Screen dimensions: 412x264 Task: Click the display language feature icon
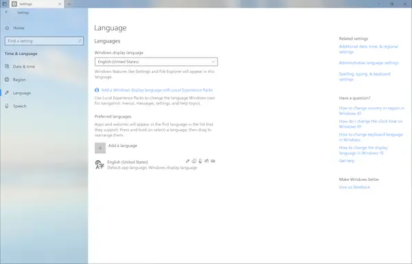point(187,161)
